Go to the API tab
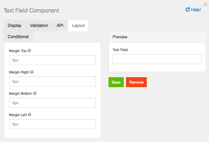The image size is (209, 142). (60, 25)
